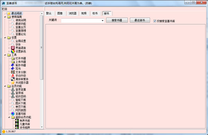Click the 简体转繁体 icon
This screenshot has height=135, width=208.
13,79
